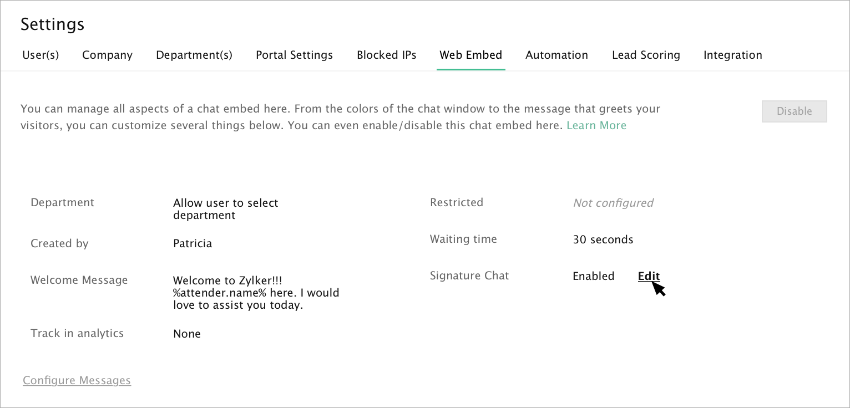This screenshot has width=850, height=408.
Task: Switch to the Automation tab
Action: (556, 55)
